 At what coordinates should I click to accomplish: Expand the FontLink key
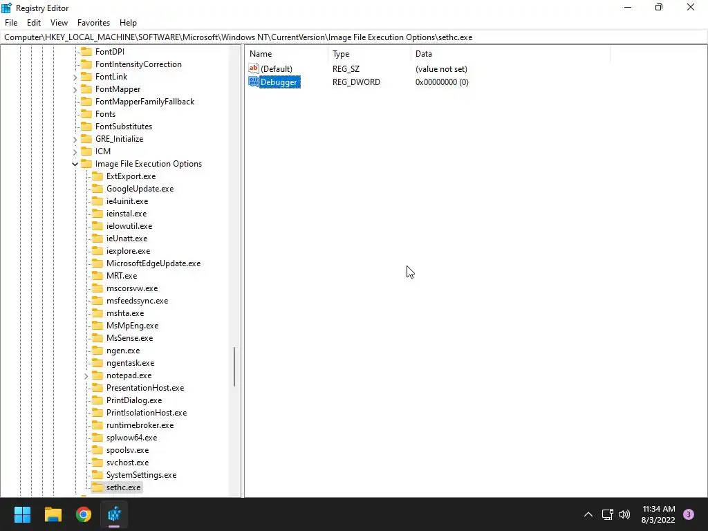pyautogui.click(x=75, y=77)
